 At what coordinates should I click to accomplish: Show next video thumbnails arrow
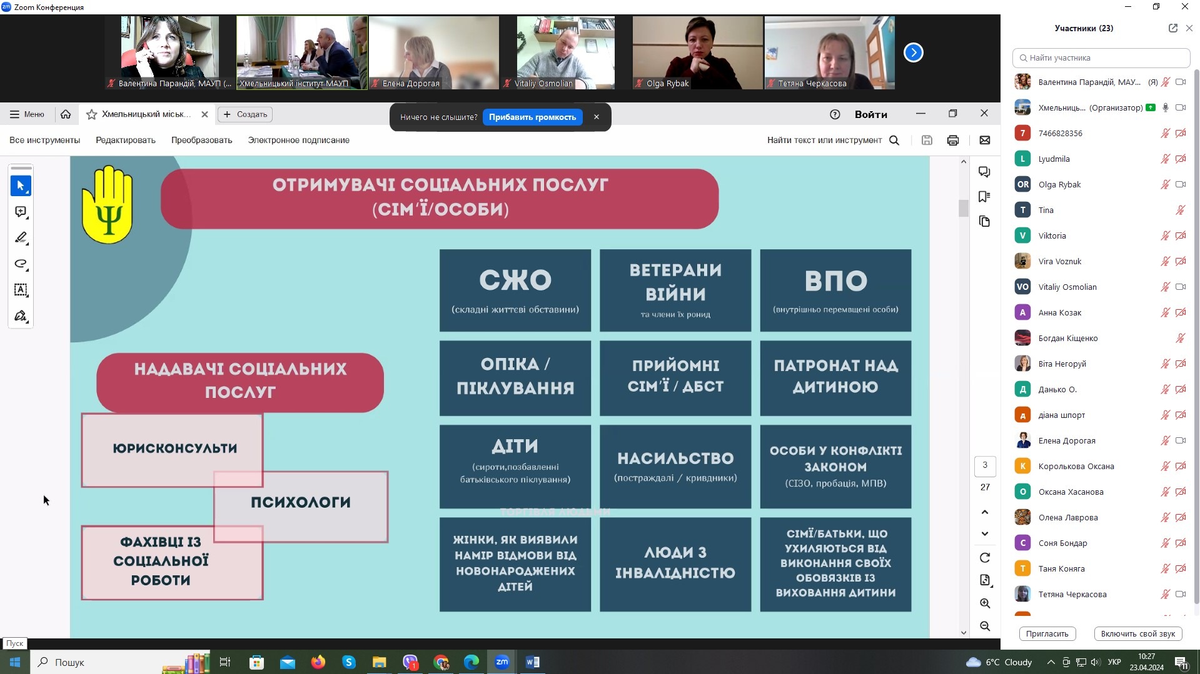point(914,52)
